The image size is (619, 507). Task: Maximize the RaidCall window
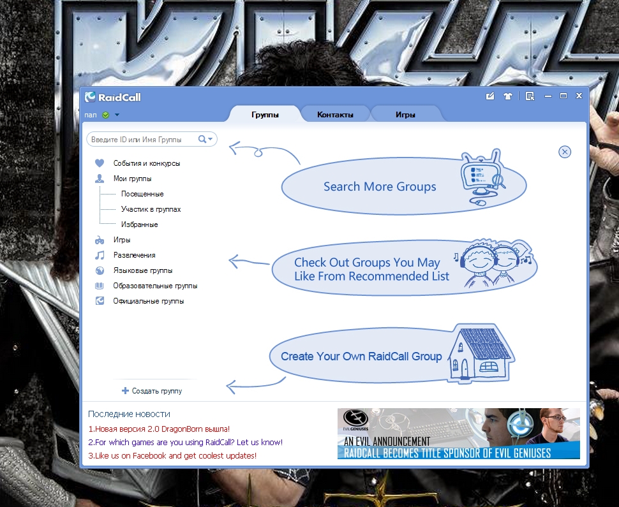pyautogui.click(x=563, y=96)
